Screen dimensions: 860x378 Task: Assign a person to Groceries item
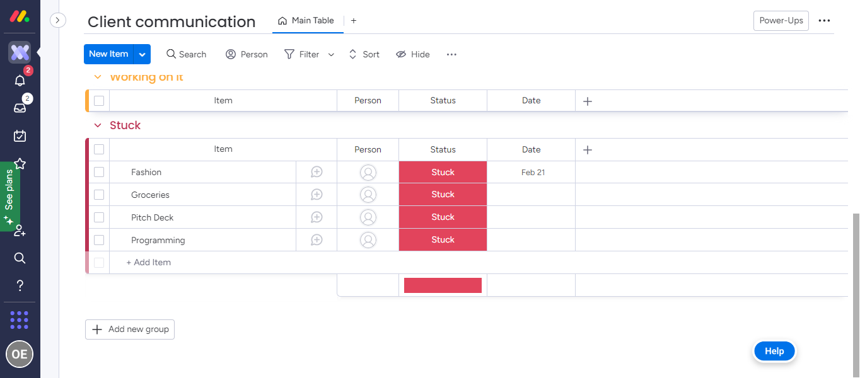pyautogui.click(x=368, y=195)
